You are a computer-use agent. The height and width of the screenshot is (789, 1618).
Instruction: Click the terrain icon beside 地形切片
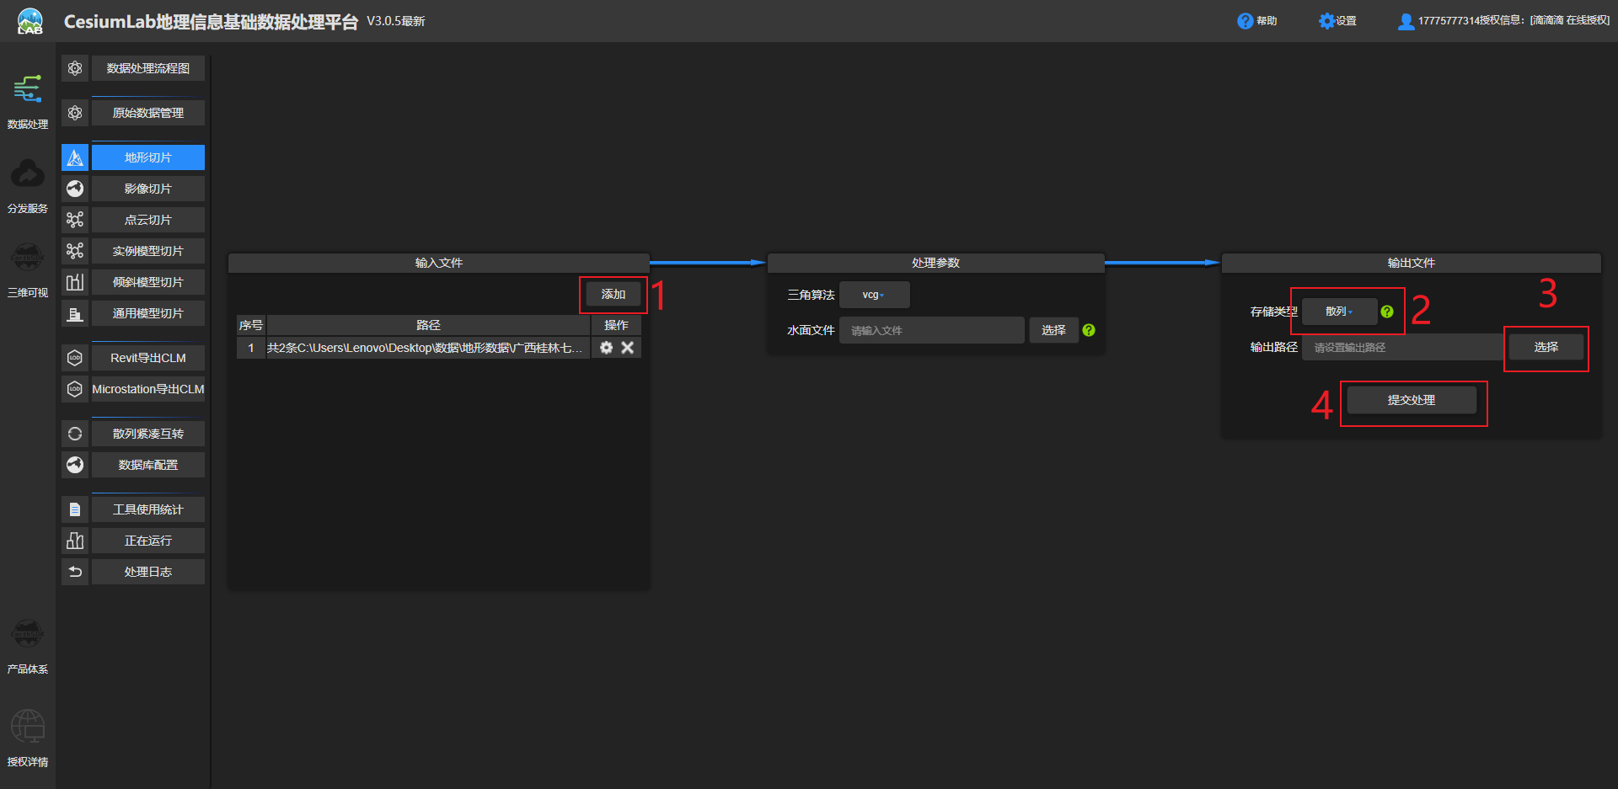click(75, 157)
